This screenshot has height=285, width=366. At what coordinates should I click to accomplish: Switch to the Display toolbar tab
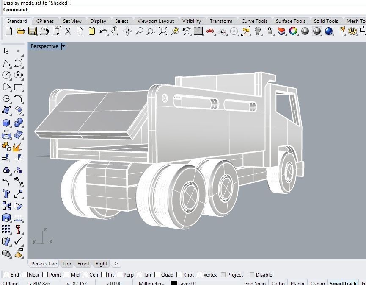click(98, 21)
